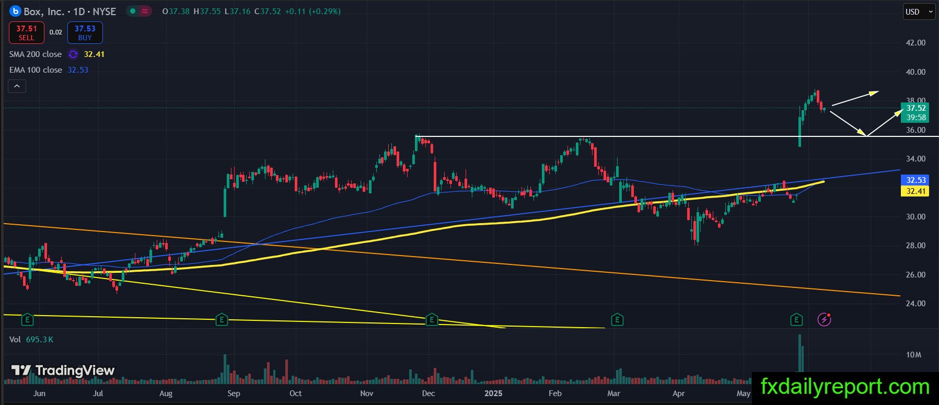The height and width of the screenshot is (405, 939).
Task: Open the USD currency dropdown
Action: [920, 11]
